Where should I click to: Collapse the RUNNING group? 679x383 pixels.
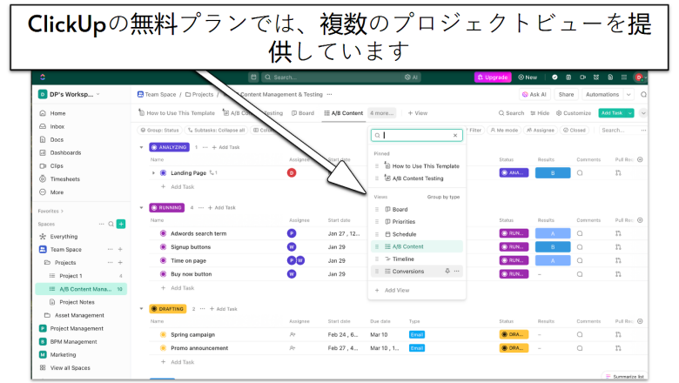pos(142,208)
